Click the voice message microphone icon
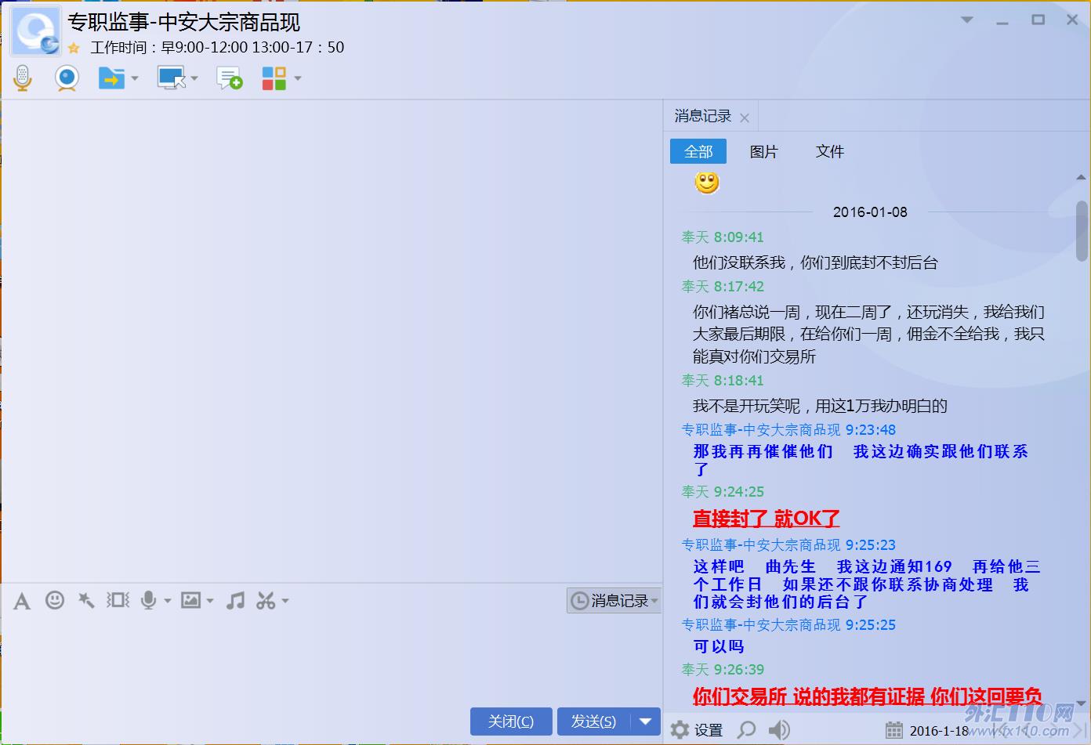The image size is (1091, 745). [148, 600]
